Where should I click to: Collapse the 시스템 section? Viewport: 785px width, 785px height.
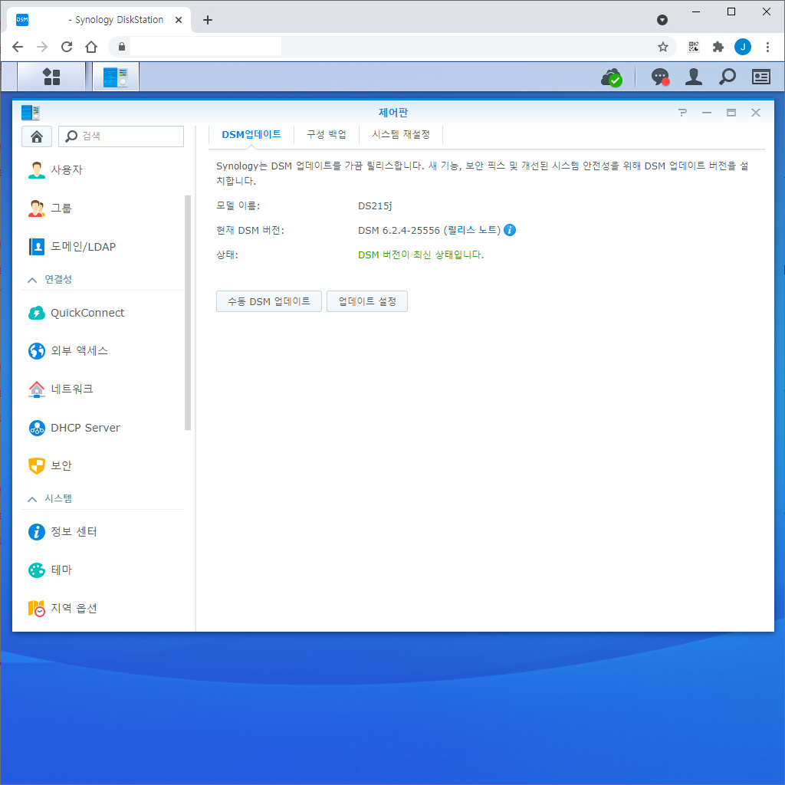[x=32, y=499]
